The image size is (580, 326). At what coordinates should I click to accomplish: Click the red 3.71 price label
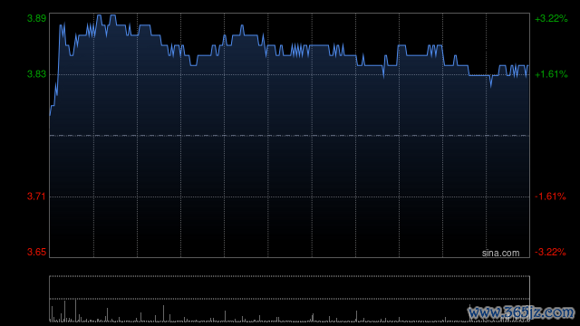[36, 197]
